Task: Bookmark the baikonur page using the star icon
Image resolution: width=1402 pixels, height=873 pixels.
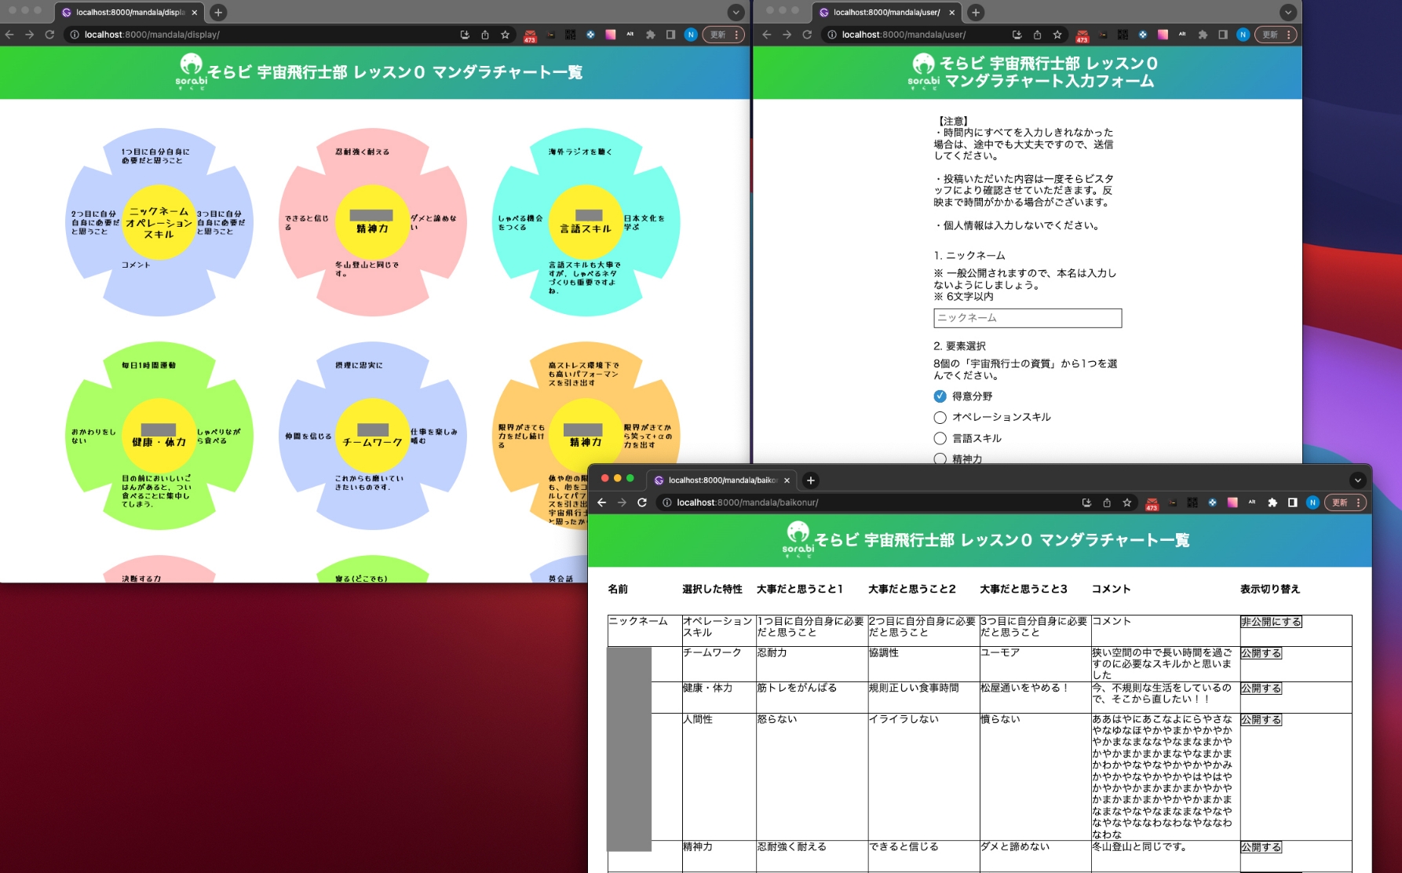Action: tap(1127, 502)
